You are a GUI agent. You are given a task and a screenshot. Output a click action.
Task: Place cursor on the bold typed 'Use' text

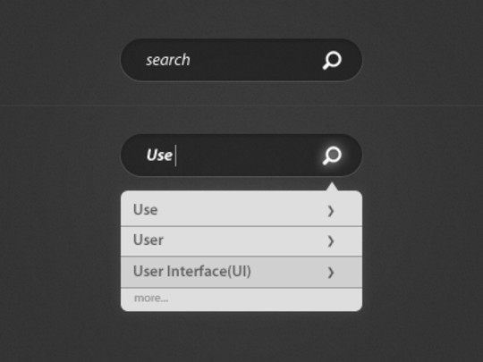(159, 156)
